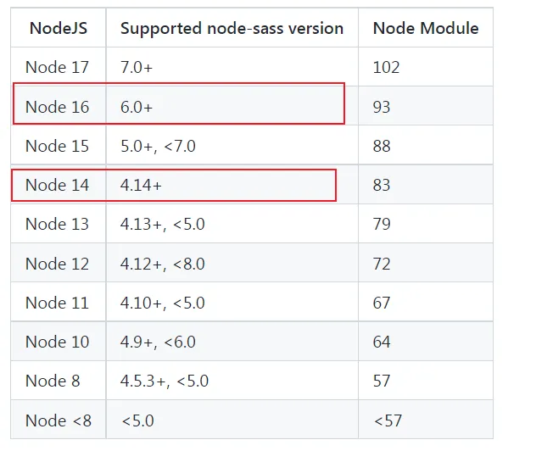Click module number 102 cell

(386, 67)
